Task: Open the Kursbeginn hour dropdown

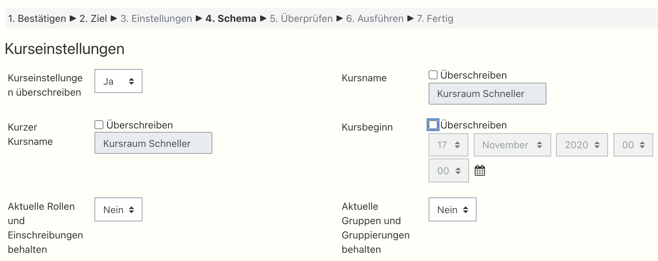Action: [633, 145]
